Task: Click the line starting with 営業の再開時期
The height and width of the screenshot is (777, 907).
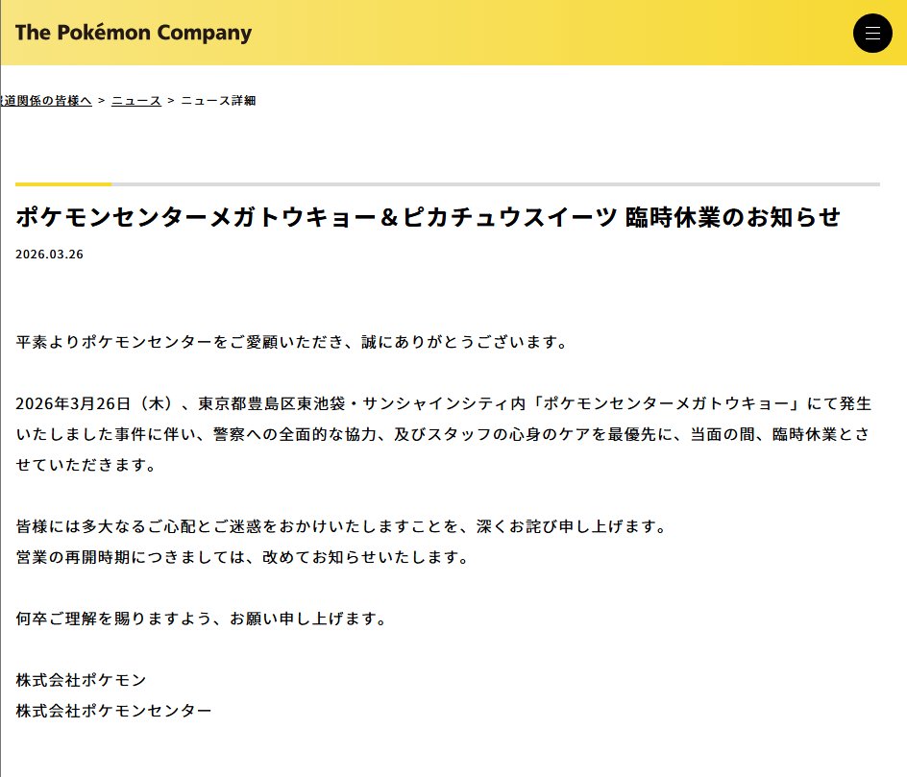Action: (x=242, y=557)
